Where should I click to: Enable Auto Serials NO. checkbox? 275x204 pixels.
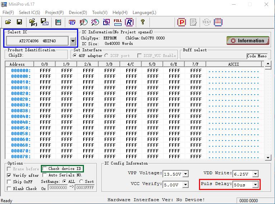[x=44, y=175]
